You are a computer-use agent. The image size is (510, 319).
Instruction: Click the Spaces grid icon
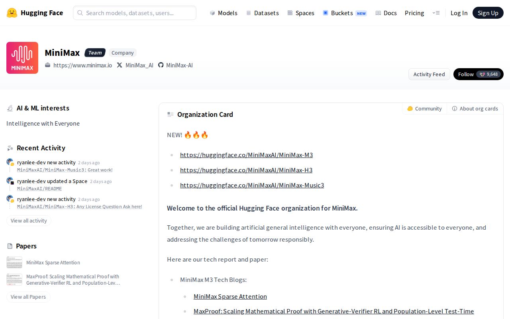290,13
